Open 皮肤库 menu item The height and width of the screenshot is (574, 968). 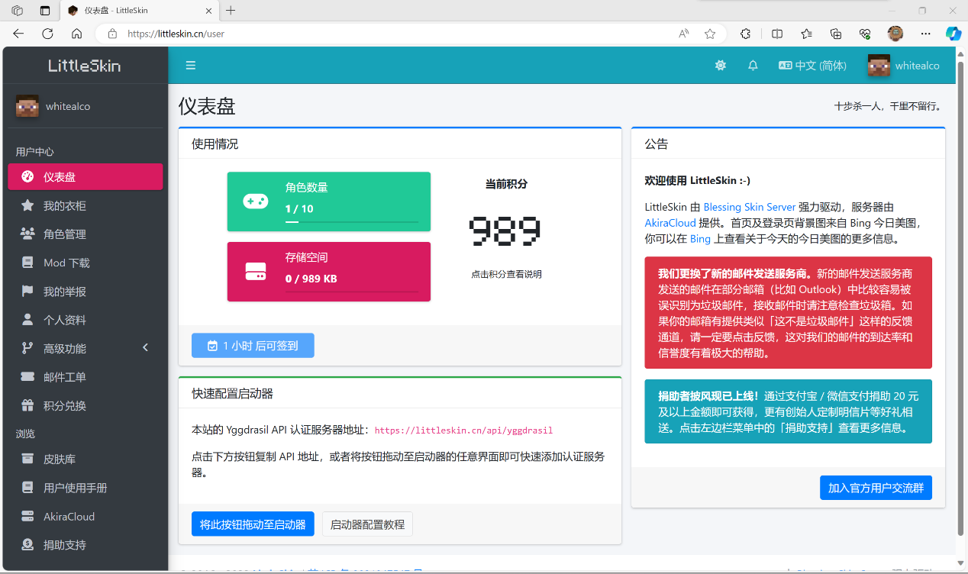(x=86, y=459)
